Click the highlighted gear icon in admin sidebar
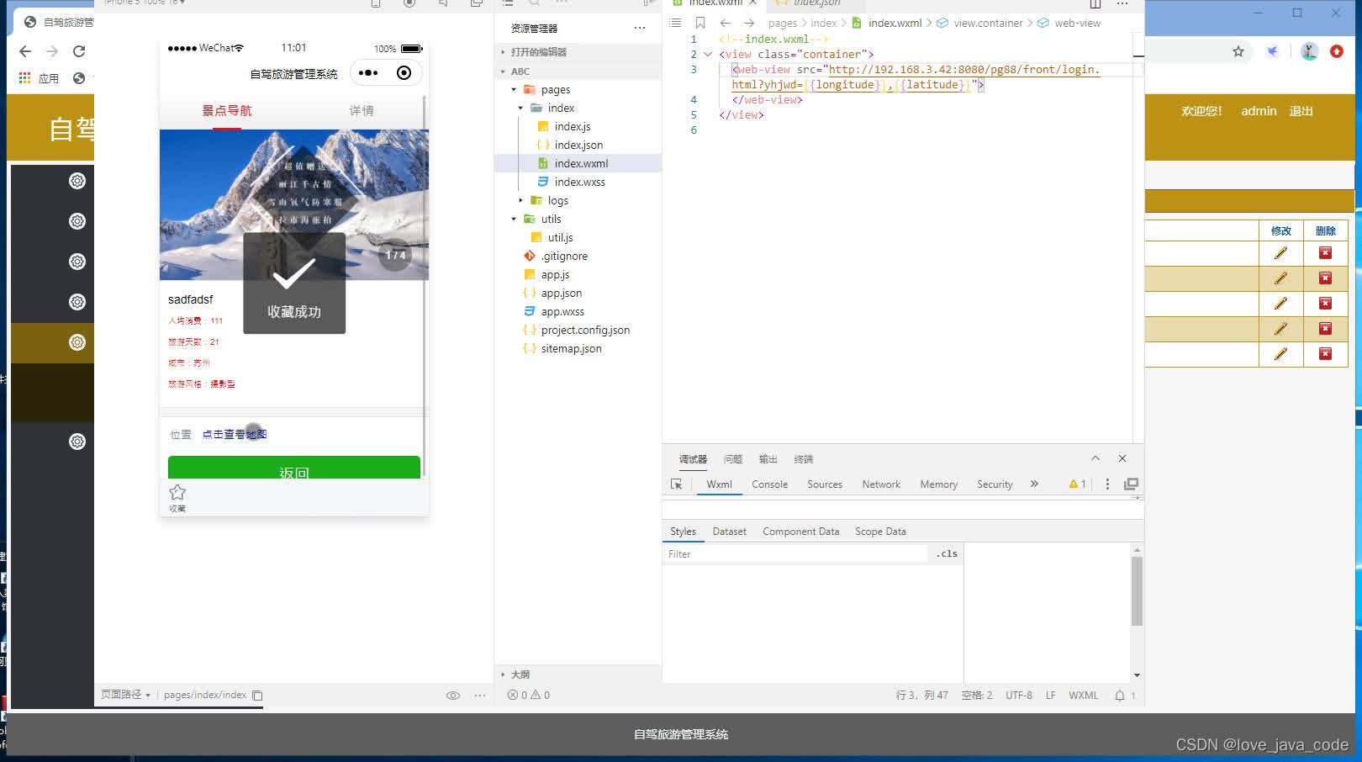The width and height of the screenshot is (1362, 762). [x=77, y=342]
